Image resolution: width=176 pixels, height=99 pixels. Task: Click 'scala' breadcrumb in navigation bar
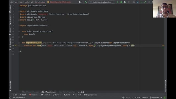[x=27, y=2]
